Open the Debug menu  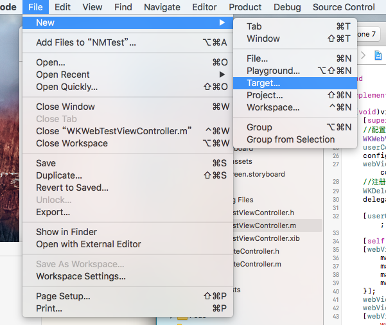286,7
